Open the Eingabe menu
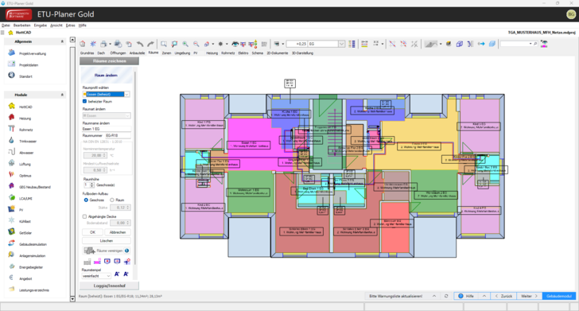 pyautogui.click(x=41, y=25)
